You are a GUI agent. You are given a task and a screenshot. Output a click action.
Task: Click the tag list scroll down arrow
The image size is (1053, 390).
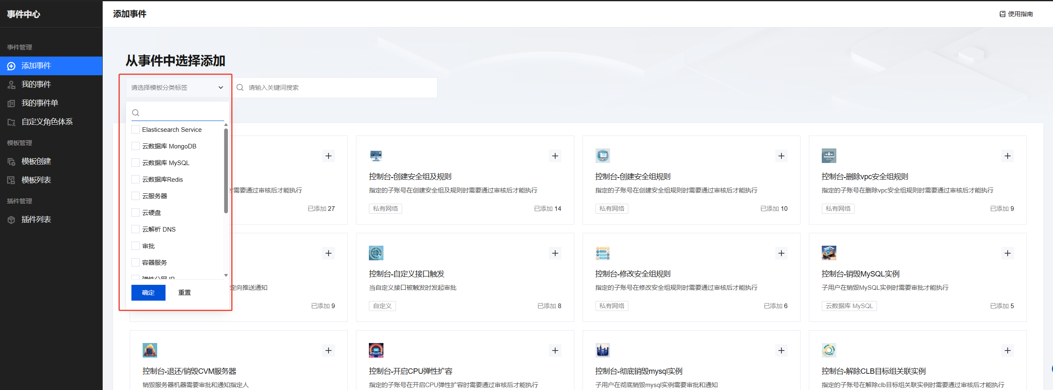point(226,275)
